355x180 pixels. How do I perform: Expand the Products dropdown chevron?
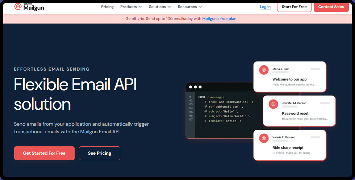click(x=140, y=7)
